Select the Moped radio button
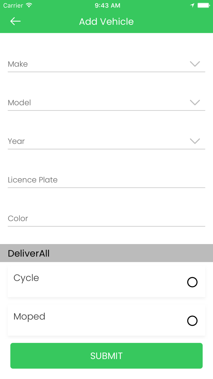Screen dimensions: 213x379 (192, 321)
